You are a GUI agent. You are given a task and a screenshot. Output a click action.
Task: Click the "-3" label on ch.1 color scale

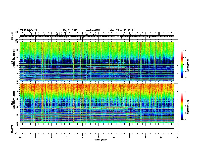[x=185, y=51]
